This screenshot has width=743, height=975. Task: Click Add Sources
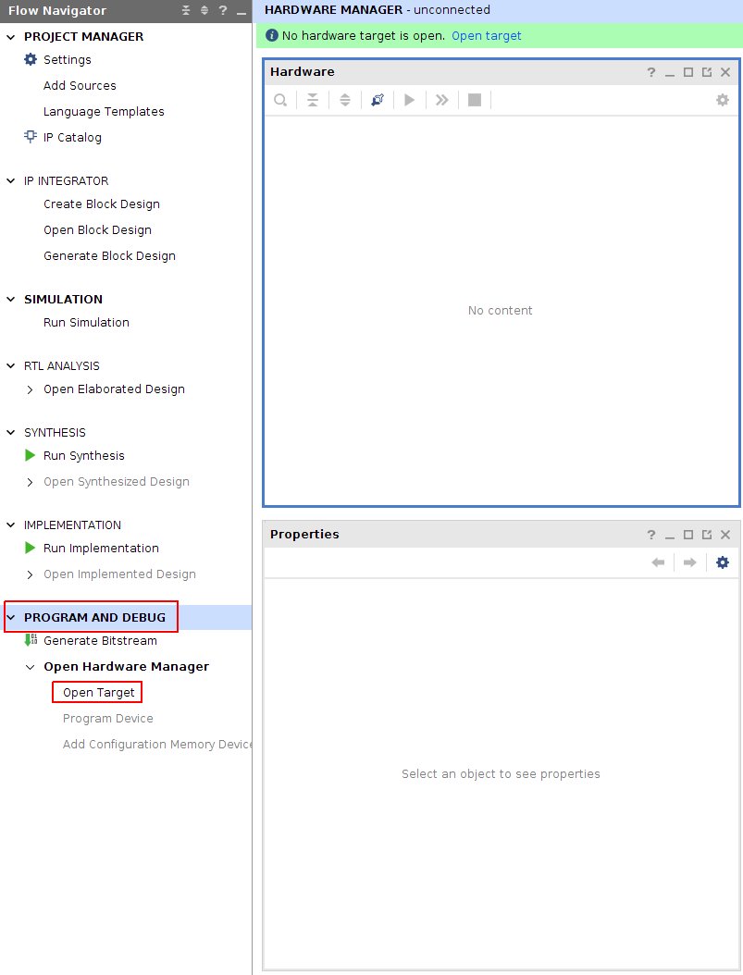point(80,86)
